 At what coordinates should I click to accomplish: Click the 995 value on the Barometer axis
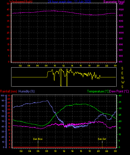point(121,39)
